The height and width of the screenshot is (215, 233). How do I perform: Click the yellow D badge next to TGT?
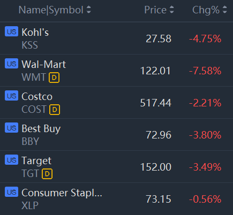coord(47,174)
